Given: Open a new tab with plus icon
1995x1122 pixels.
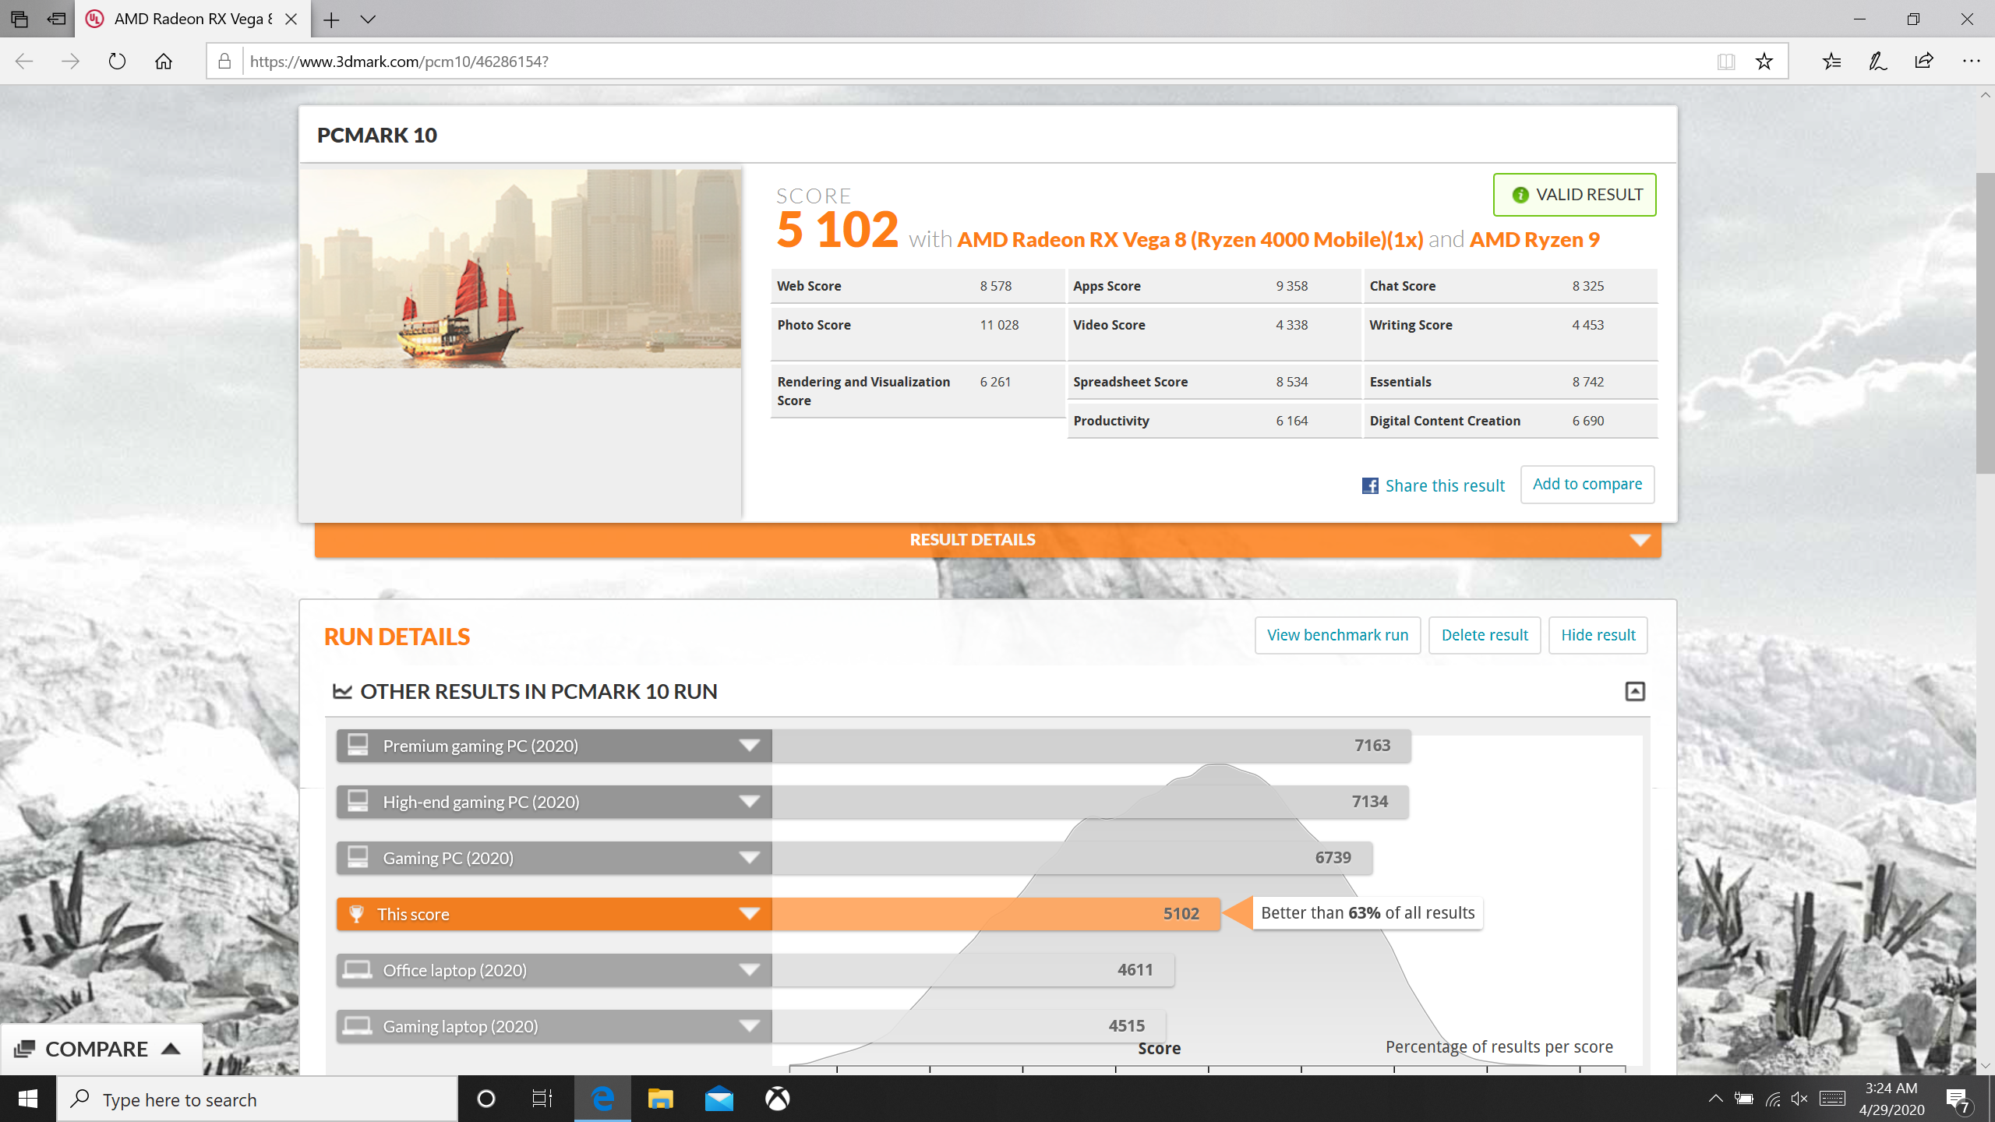Looking at the screenshot, I should (331, 19).
